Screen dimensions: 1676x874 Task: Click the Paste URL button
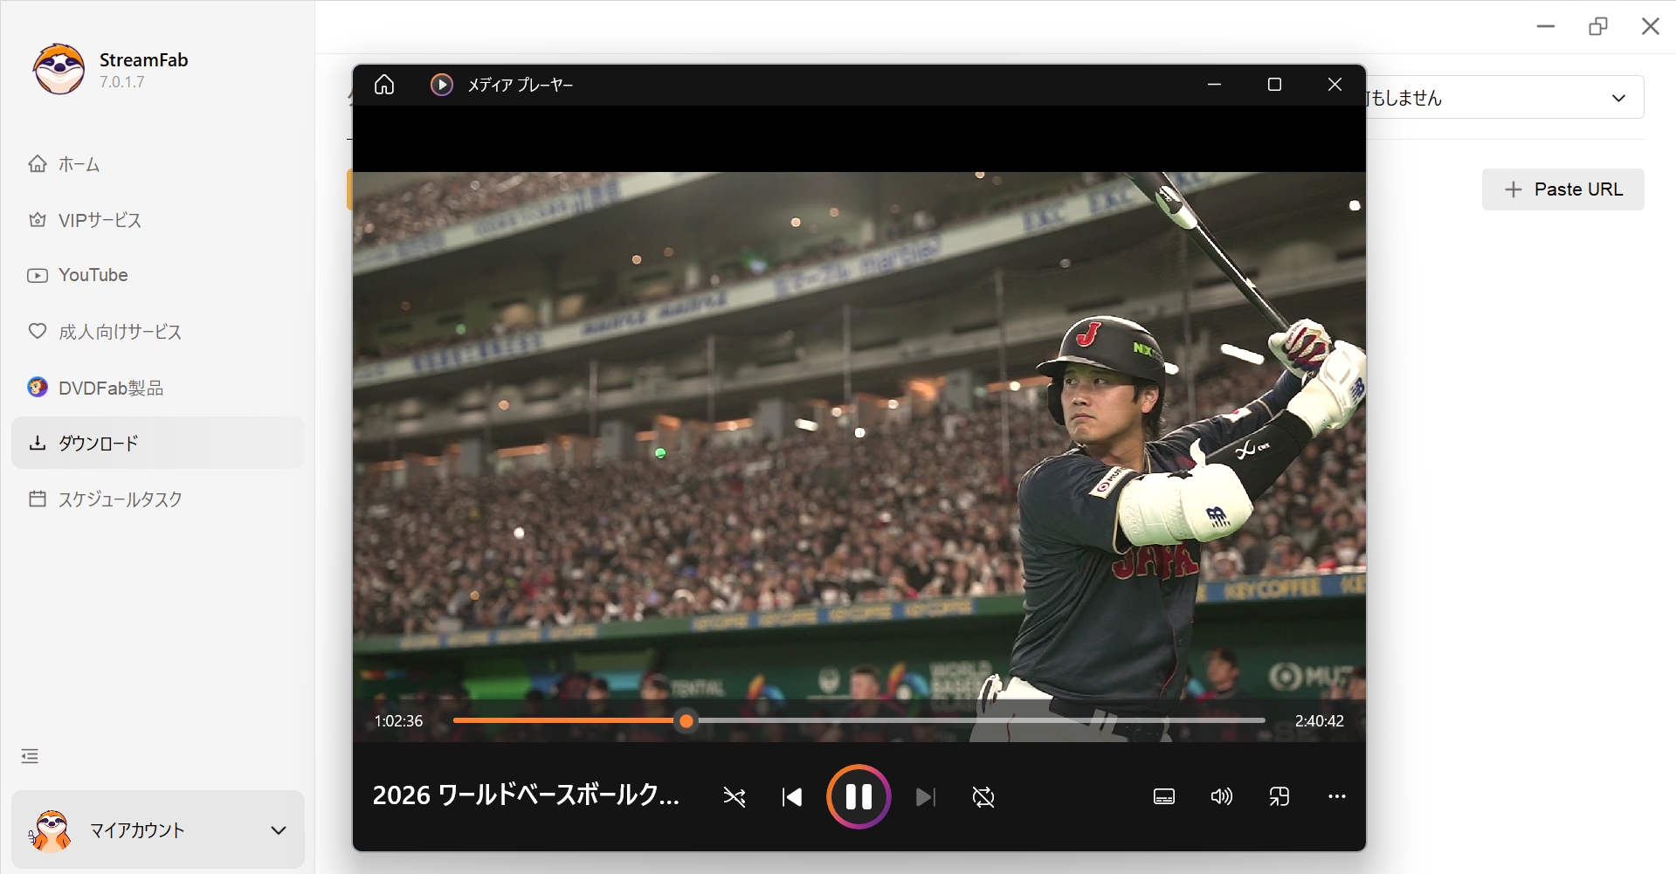(x=1563, y=189)
